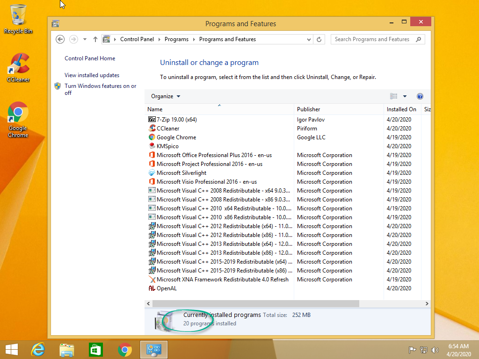The height and width of the screenshot is (359, 479).
Task: Click the Igor Pavlov publisher cell
Action: 311,120
